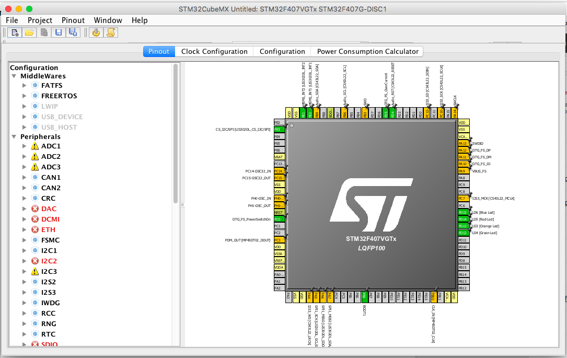Click the red error icon beside ETH

[34, 229]
